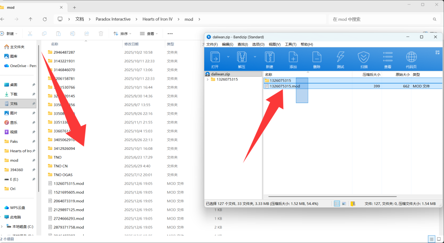Open the 选项(O) menu in Bandizip

[x=258, y=44]
